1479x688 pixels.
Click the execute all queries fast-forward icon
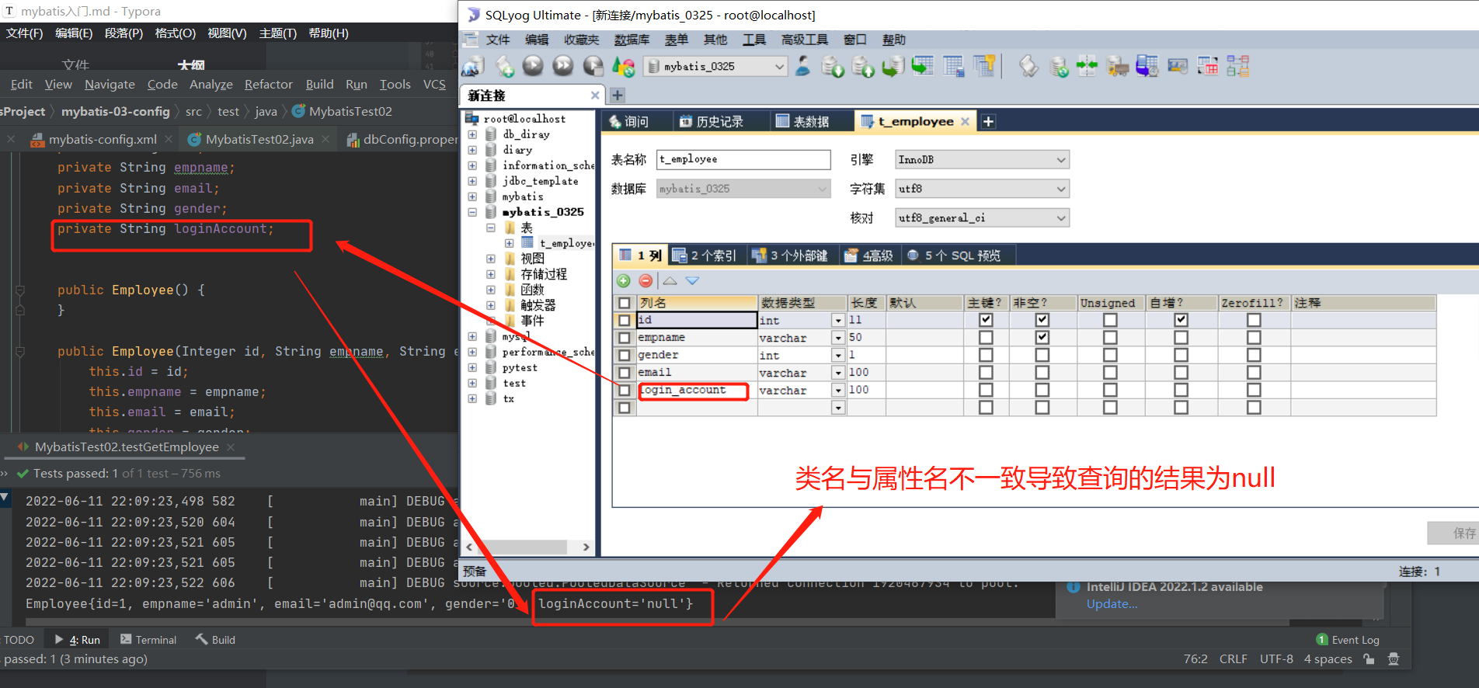(x=563, y=67)
